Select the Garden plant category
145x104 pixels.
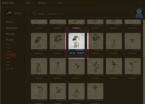point(9,48)
